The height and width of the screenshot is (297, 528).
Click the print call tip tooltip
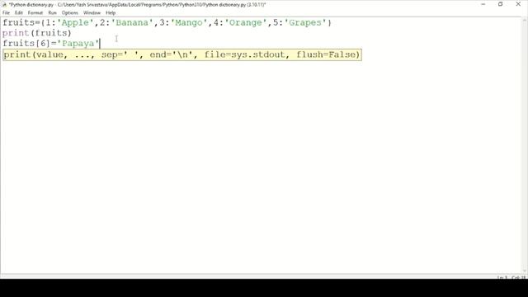(182, 54)
